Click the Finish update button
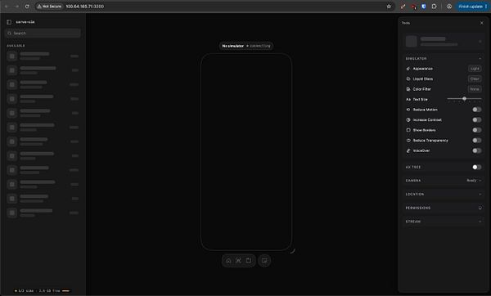491x296 pixels. click(472, 7)
